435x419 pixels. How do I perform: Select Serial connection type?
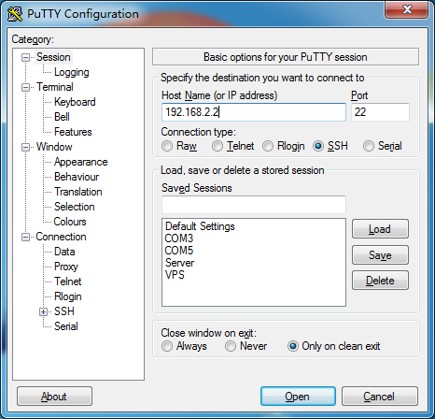pyautogui.click(x=369, y=146)
